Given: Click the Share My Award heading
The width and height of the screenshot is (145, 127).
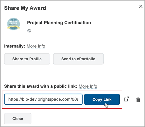Looking at the screenshot, I should click(x=25, y=8).
